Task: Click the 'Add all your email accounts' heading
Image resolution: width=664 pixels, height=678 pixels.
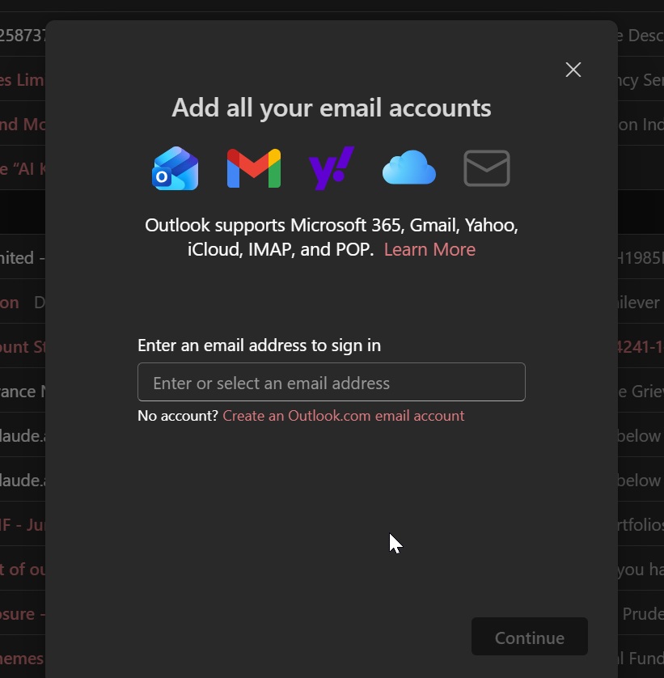Action: click(x=332, y=108)
